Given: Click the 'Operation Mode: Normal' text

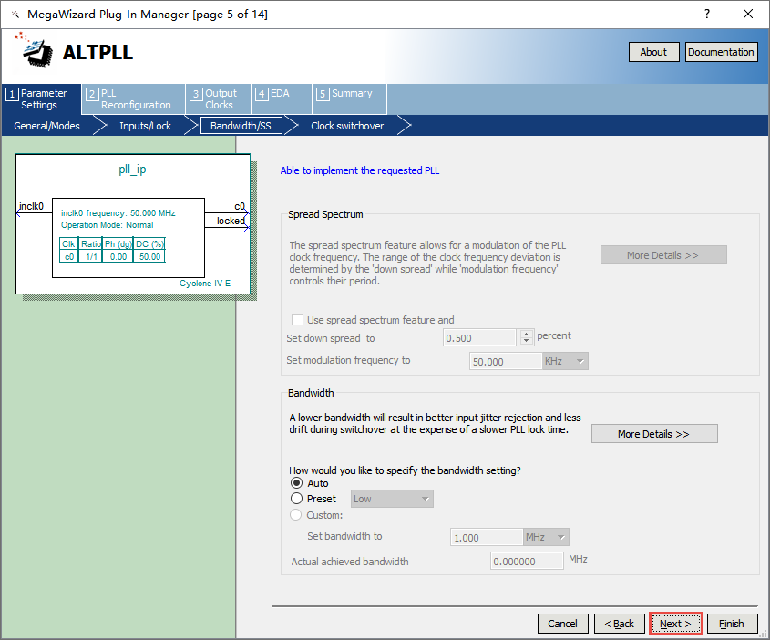Looking at the screenshot, I should pyautogui.click(x=107, y=225).
